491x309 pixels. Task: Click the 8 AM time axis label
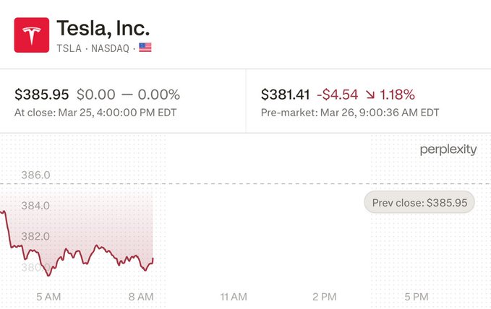pyautogui.click(x=140, y=296)
